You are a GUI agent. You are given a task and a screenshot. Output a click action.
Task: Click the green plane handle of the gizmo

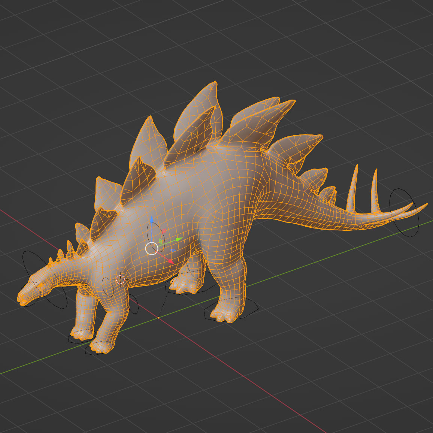pyautogui.click(x=160, y=240)
